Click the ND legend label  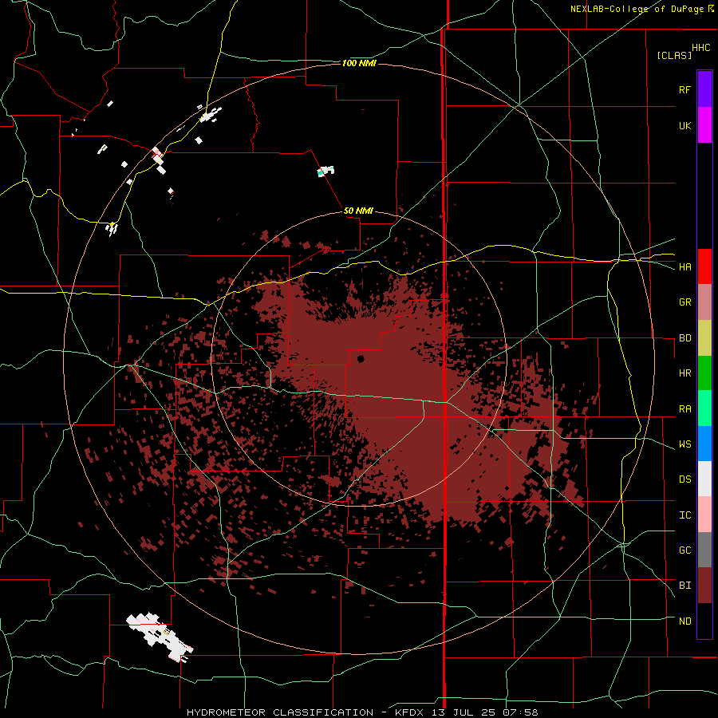684,621
